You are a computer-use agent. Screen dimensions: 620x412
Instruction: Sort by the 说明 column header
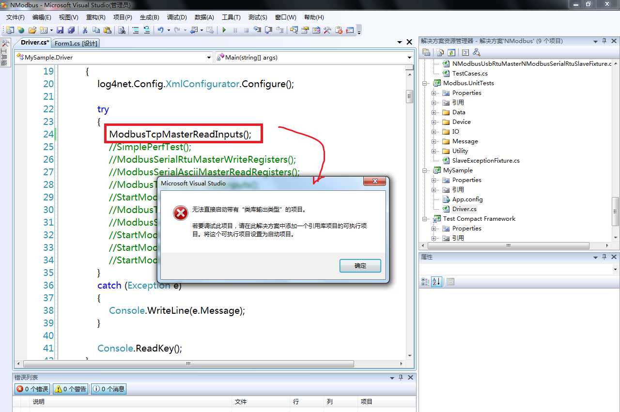(131, 402)
